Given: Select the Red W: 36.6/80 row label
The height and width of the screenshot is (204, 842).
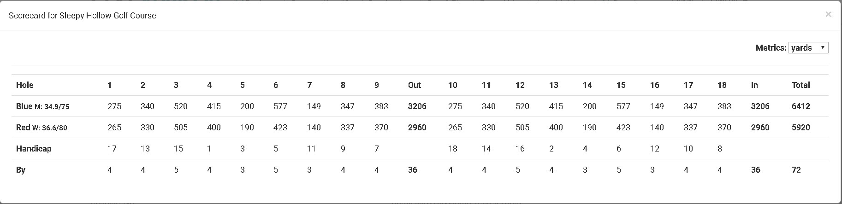Looking at the screenshot, I should 42,128.
